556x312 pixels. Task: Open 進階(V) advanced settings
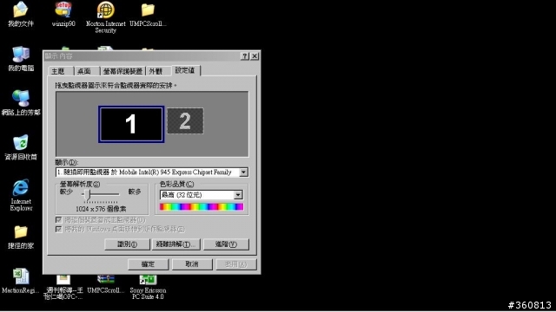pos(226,244)
